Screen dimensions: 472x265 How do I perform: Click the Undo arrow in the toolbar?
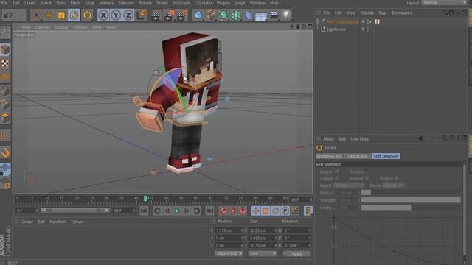point(8,15)
